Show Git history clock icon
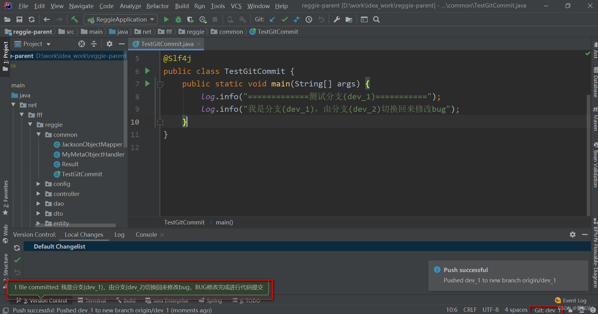Image resolution: width=598 pixels, height=314 pixels. 309,19
